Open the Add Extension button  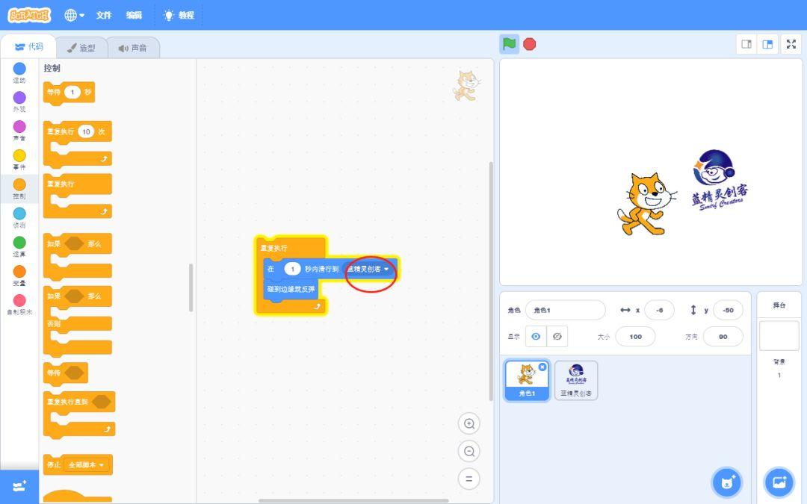tap(19, 487)
